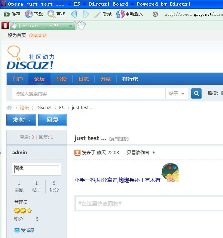
Task: Open the 帖子 search type dropdown
Action: [x=177, y=94]
